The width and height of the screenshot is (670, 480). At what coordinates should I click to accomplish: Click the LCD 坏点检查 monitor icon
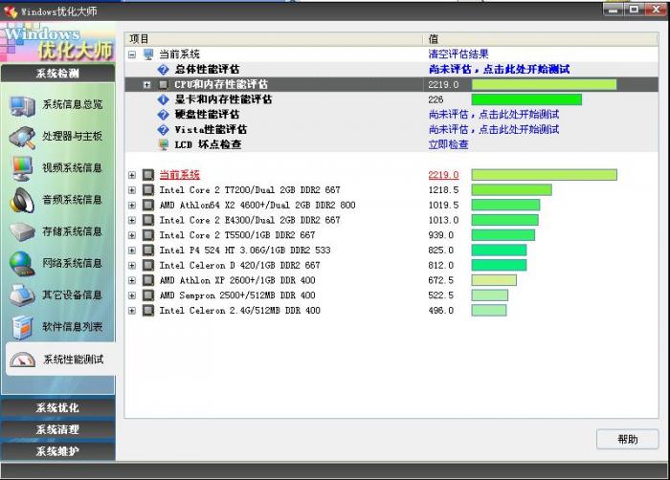tap(164, 144)
